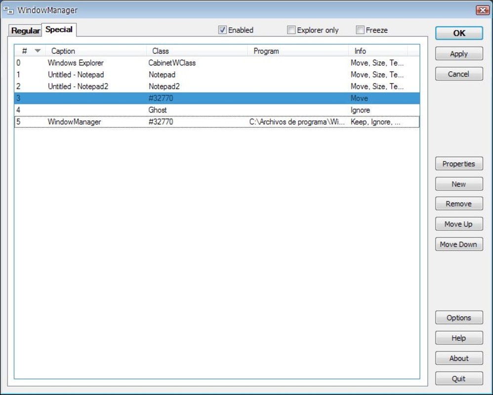Image resolution: width=493 pixels, height=395 pixels.
Task: Select the Windows Explorer row
Action: pos(76,63)
